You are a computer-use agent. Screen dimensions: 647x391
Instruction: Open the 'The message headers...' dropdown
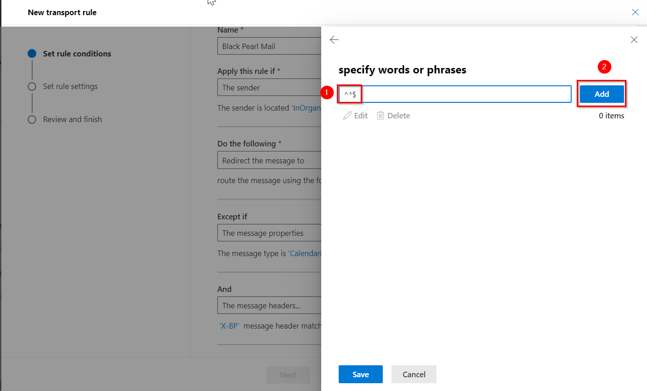point(269,306)
